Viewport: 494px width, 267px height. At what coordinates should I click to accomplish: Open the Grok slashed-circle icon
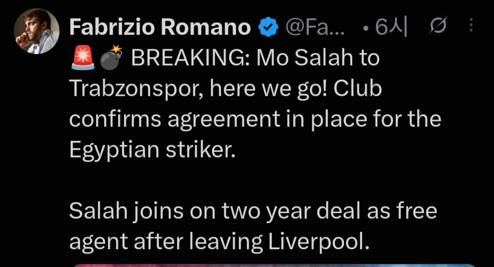438,25
